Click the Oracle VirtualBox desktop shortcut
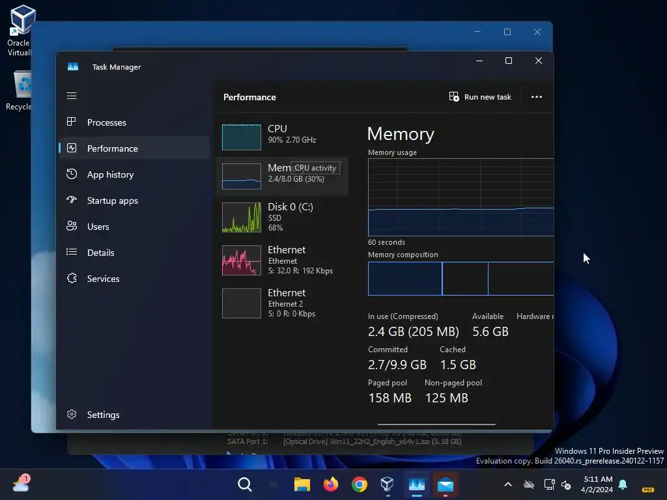The image size is (667, 500). point(19,31)
